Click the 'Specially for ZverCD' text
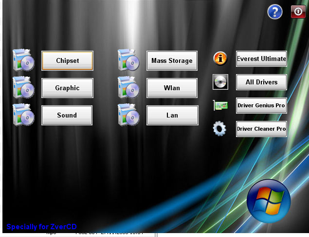This screenshot has height=237, width=309. click(x=41, y=227)
